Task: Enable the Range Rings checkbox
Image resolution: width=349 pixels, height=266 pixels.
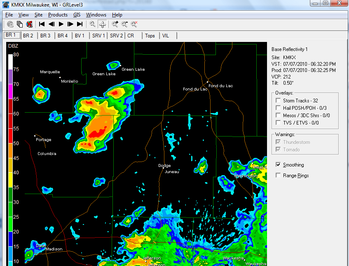Action: tap(278, 176)
